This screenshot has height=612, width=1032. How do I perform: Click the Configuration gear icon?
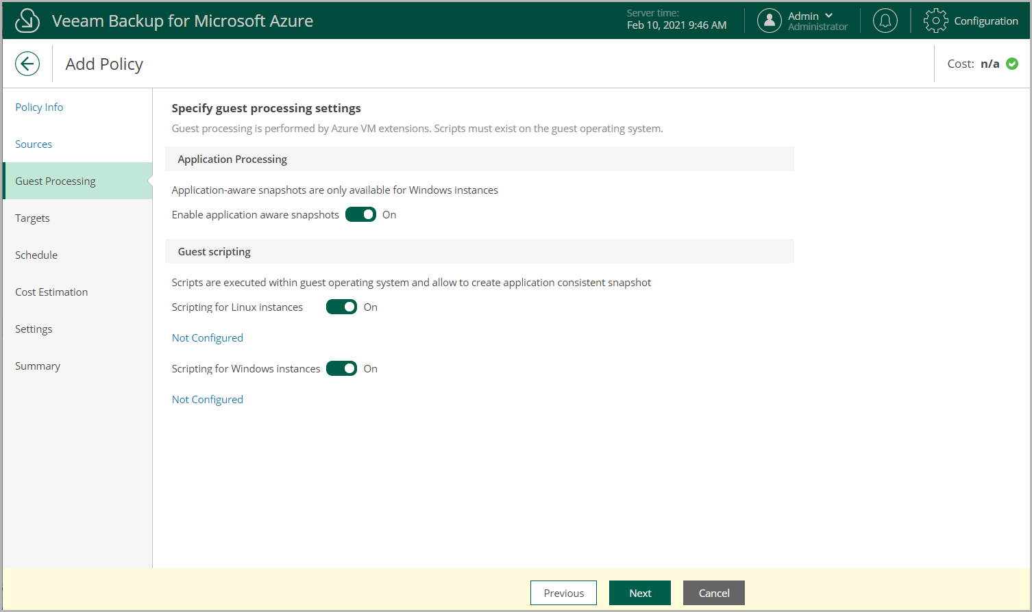click(935, 21)
